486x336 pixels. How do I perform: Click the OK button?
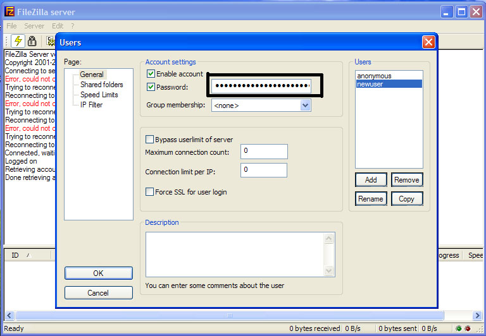click(99, 273)
